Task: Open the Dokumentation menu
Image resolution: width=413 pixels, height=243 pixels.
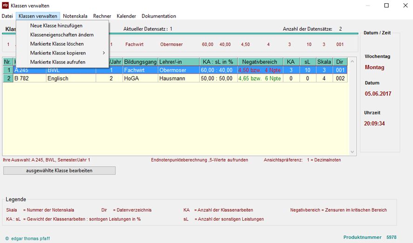Action: pos(159,16)
